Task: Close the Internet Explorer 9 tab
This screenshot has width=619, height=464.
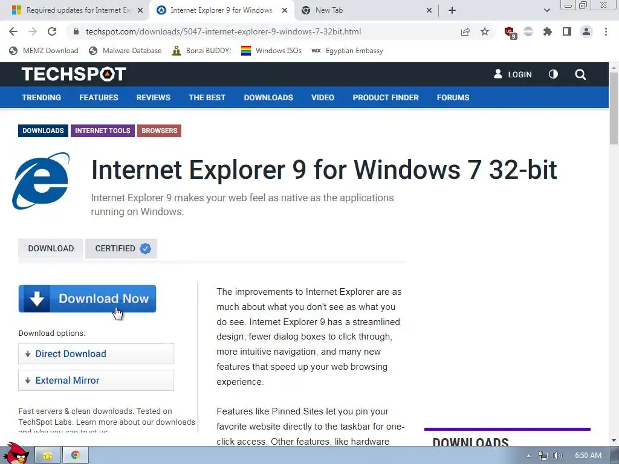Action: 285,10
